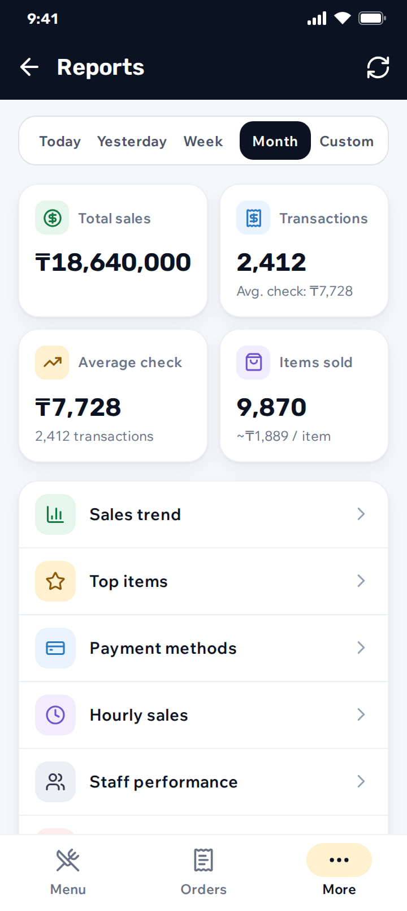Tap the Sales trend bar chart icon
The width and height of the screenshot is (407, 911).
tap(55, 514)
